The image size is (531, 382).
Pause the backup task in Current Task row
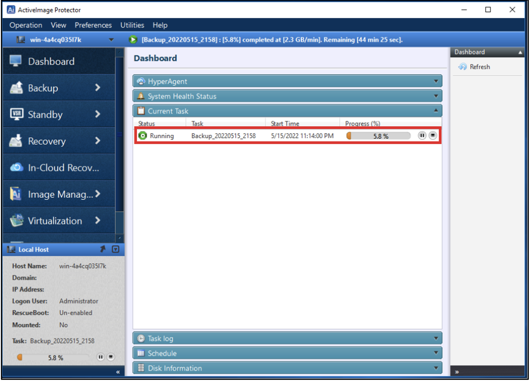pos(422,135)
